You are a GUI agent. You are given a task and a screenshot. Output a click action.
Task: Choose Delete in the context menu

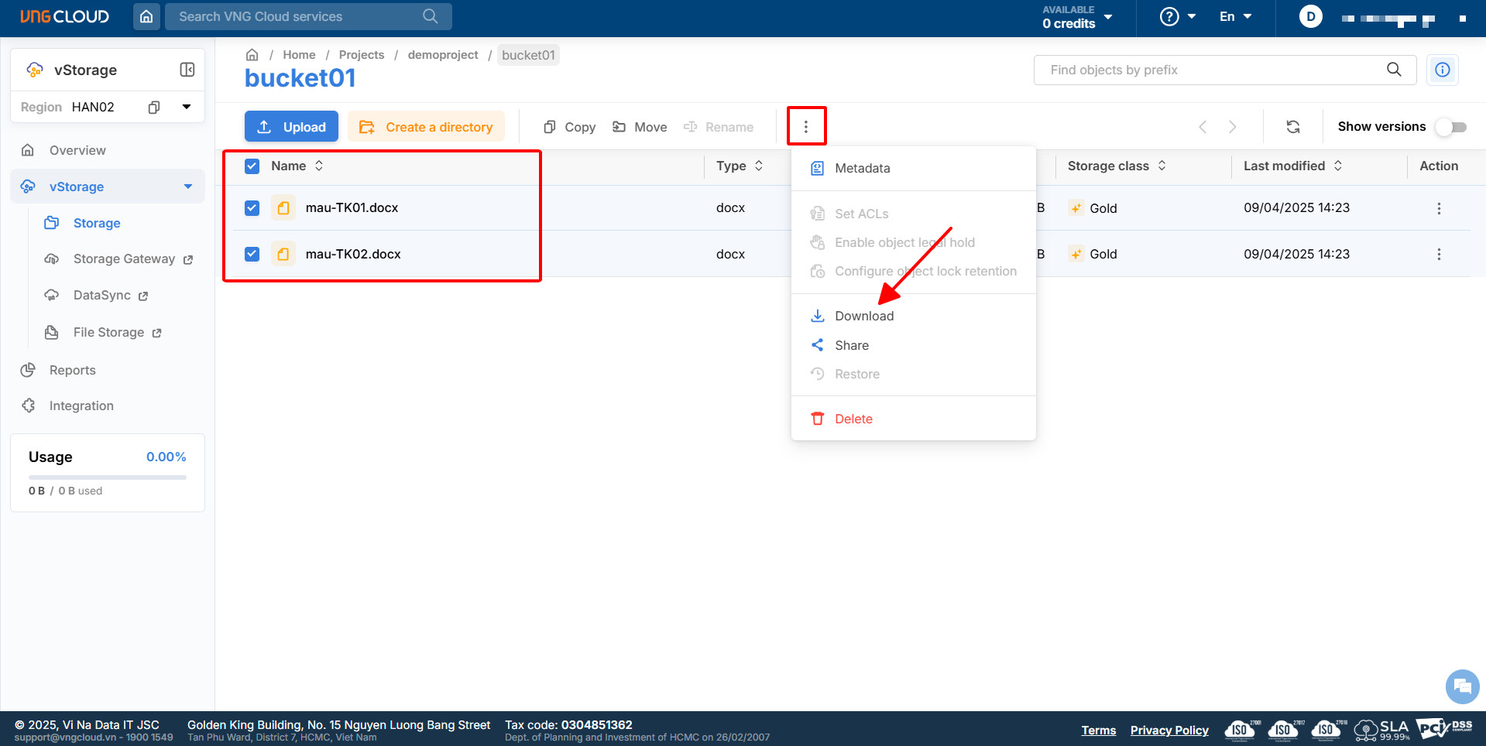click(x=853, y=419)
